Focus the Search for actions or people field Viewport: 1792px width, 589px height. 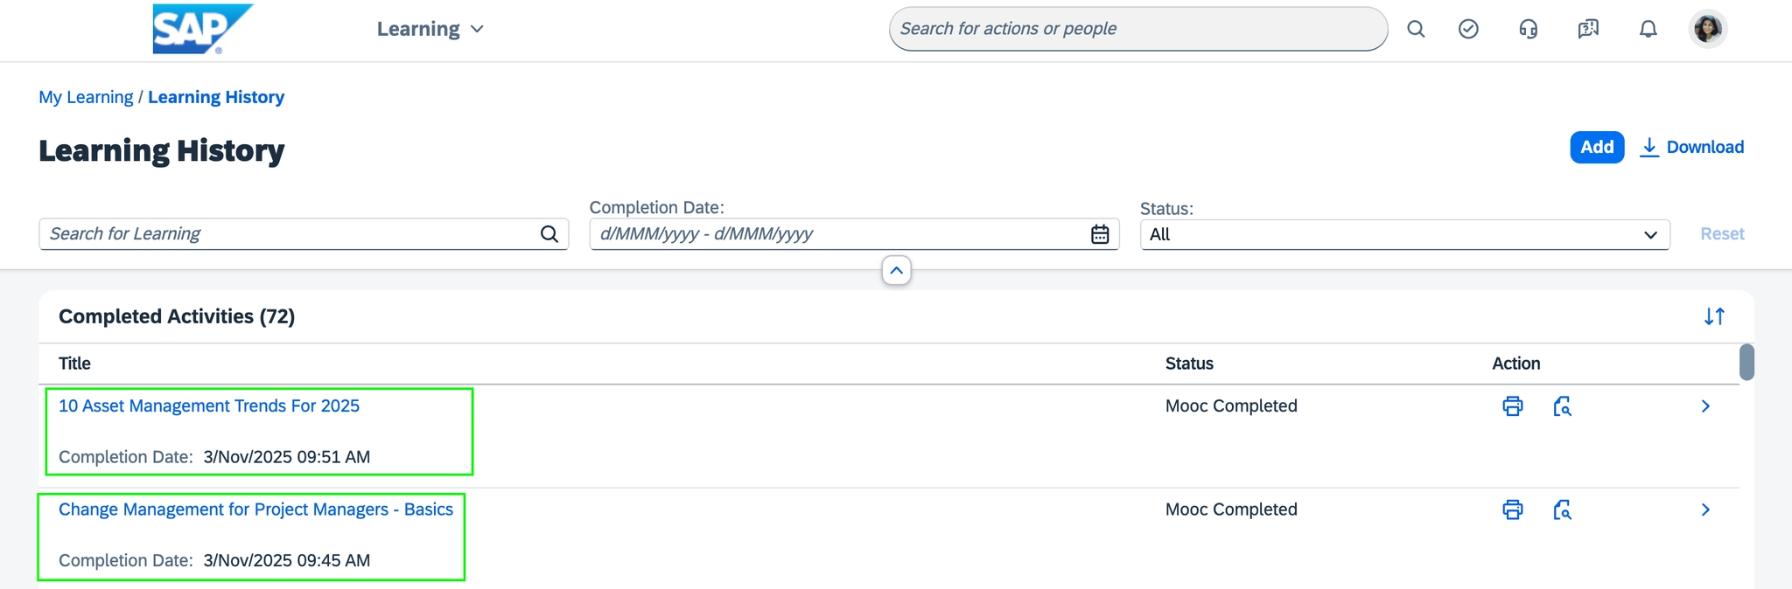click(x=1137, y=29)
